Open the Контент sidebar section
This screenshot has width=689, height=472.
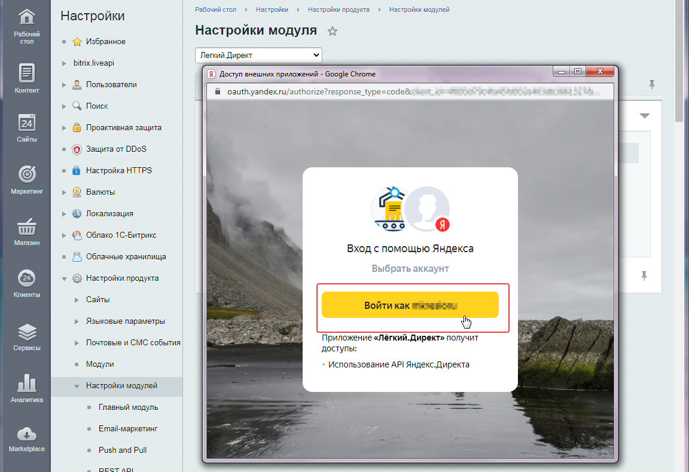click(26, 78)
